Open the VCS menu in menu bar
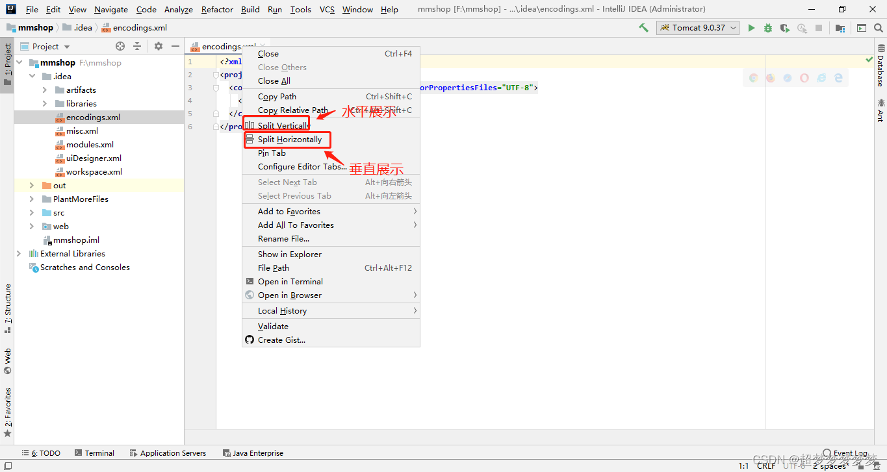887x472 pixels. (327, 9)
